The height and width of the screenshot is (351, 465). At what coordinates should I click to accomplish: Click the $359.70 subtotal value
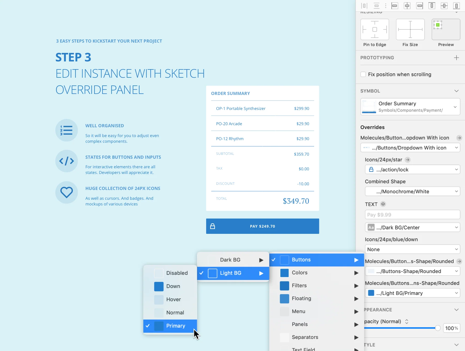301,154
